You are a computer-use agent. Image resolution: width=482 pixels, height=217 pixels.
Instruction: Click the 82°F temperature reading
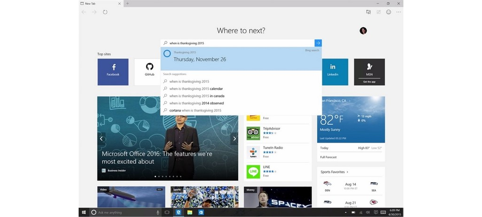click(332, 120)
